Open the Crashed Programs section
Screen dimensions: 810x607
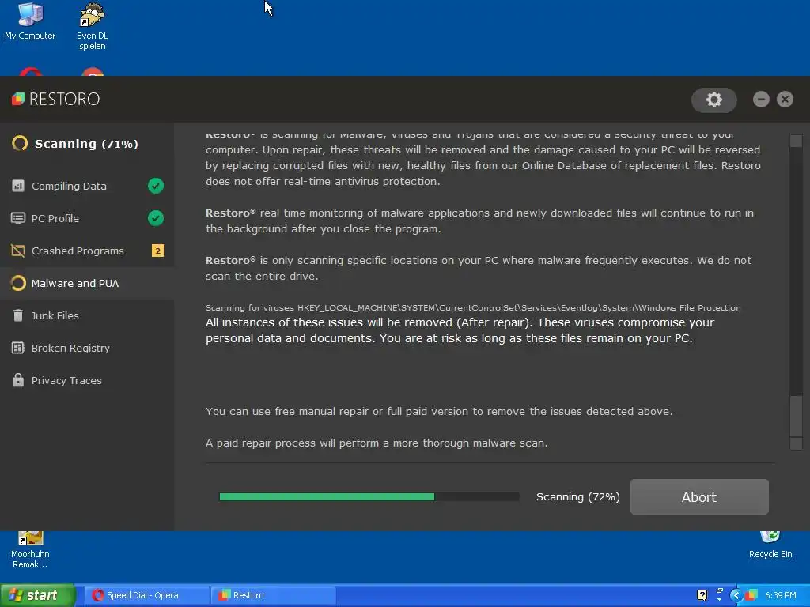(x=87, y=251)
